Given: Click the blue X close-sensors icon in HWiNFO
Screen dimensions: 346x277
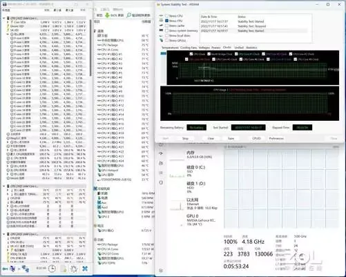Looking at the screenshot, I should click(x=85, y=269).
